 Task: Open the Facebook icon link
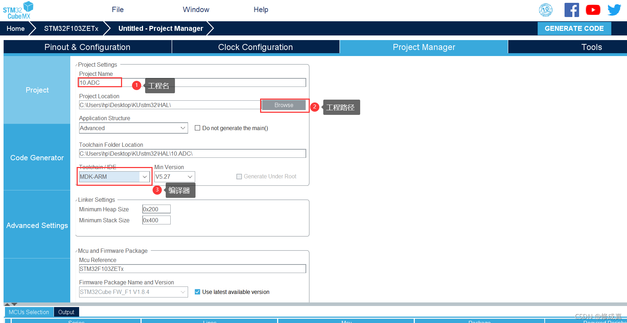(x=572, y=10)
